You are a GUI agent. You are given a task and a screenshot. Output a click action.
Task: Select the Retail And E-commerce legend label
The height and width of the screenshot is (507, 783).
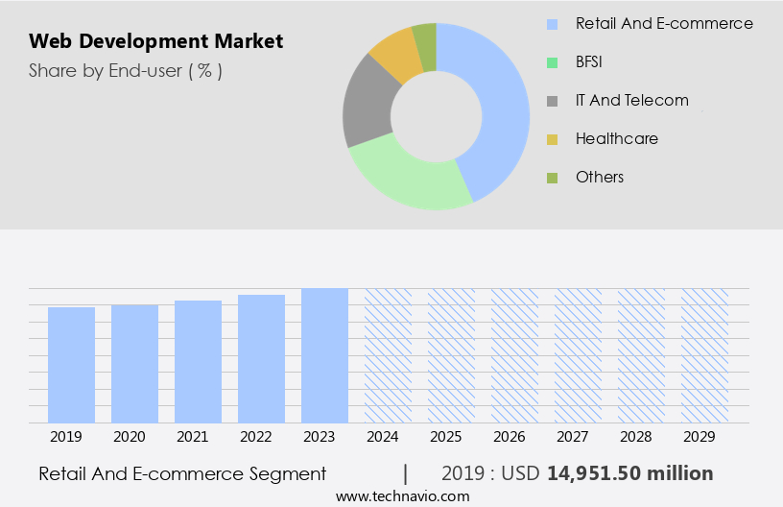664,24
